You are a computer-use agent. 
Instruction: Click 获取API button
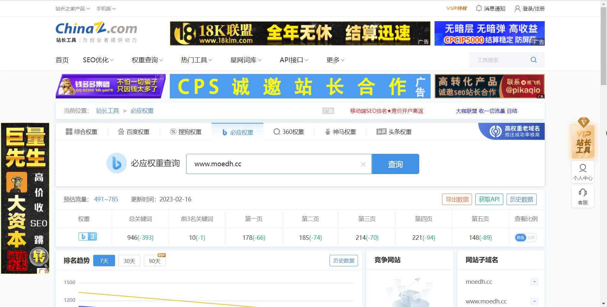[489, 199]
